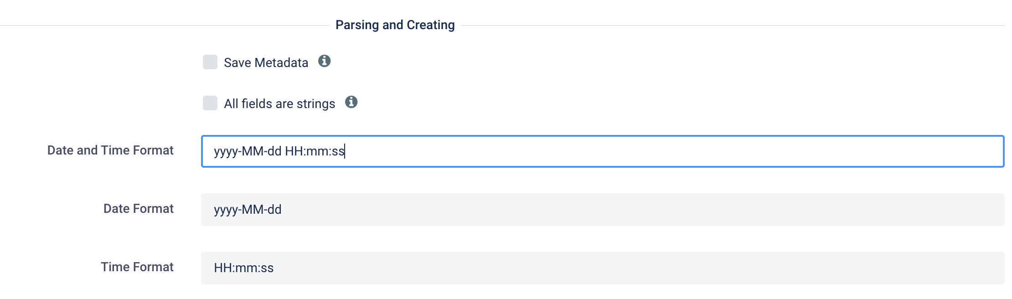Show info for All fields are strings

(351, 102)
